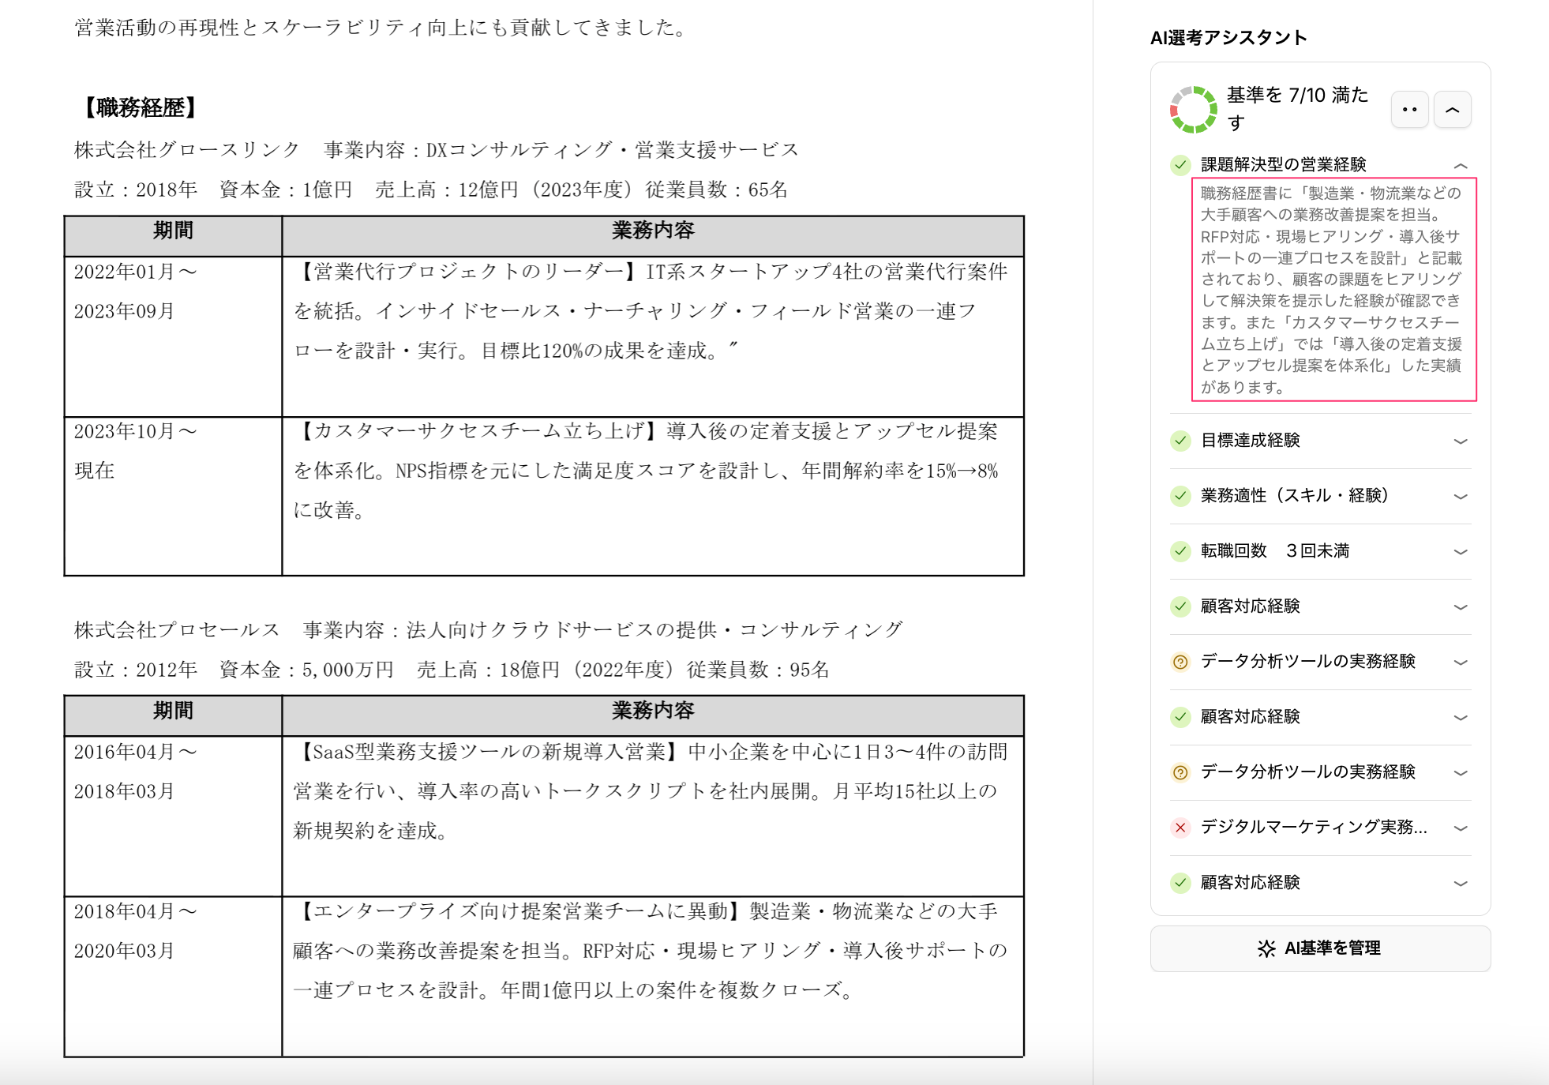Click the highlighted 課題解決型 explanation text box
Image resolution: width=1549 pixels, height=1085 pixels.
pyautogui.click(x=1333, y=290)
